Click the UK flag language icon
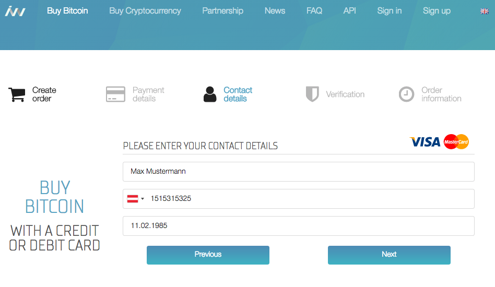This screenshot has width=495, height=287. click(x=485, y=11)
